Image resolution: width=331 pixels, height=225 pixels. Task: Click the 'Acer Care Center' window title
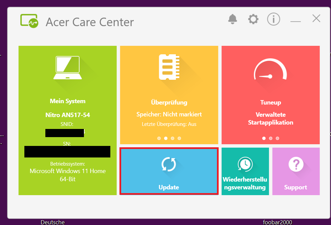[90, 22]
